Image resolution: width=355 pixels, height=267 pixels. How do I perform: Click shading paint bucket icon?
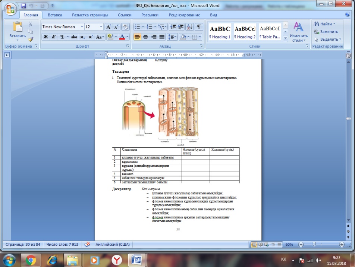(183, 37)
